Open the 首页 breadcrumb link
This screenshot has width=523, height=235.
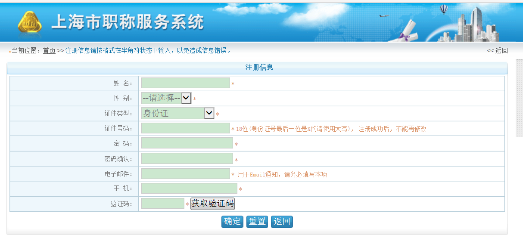49,51
